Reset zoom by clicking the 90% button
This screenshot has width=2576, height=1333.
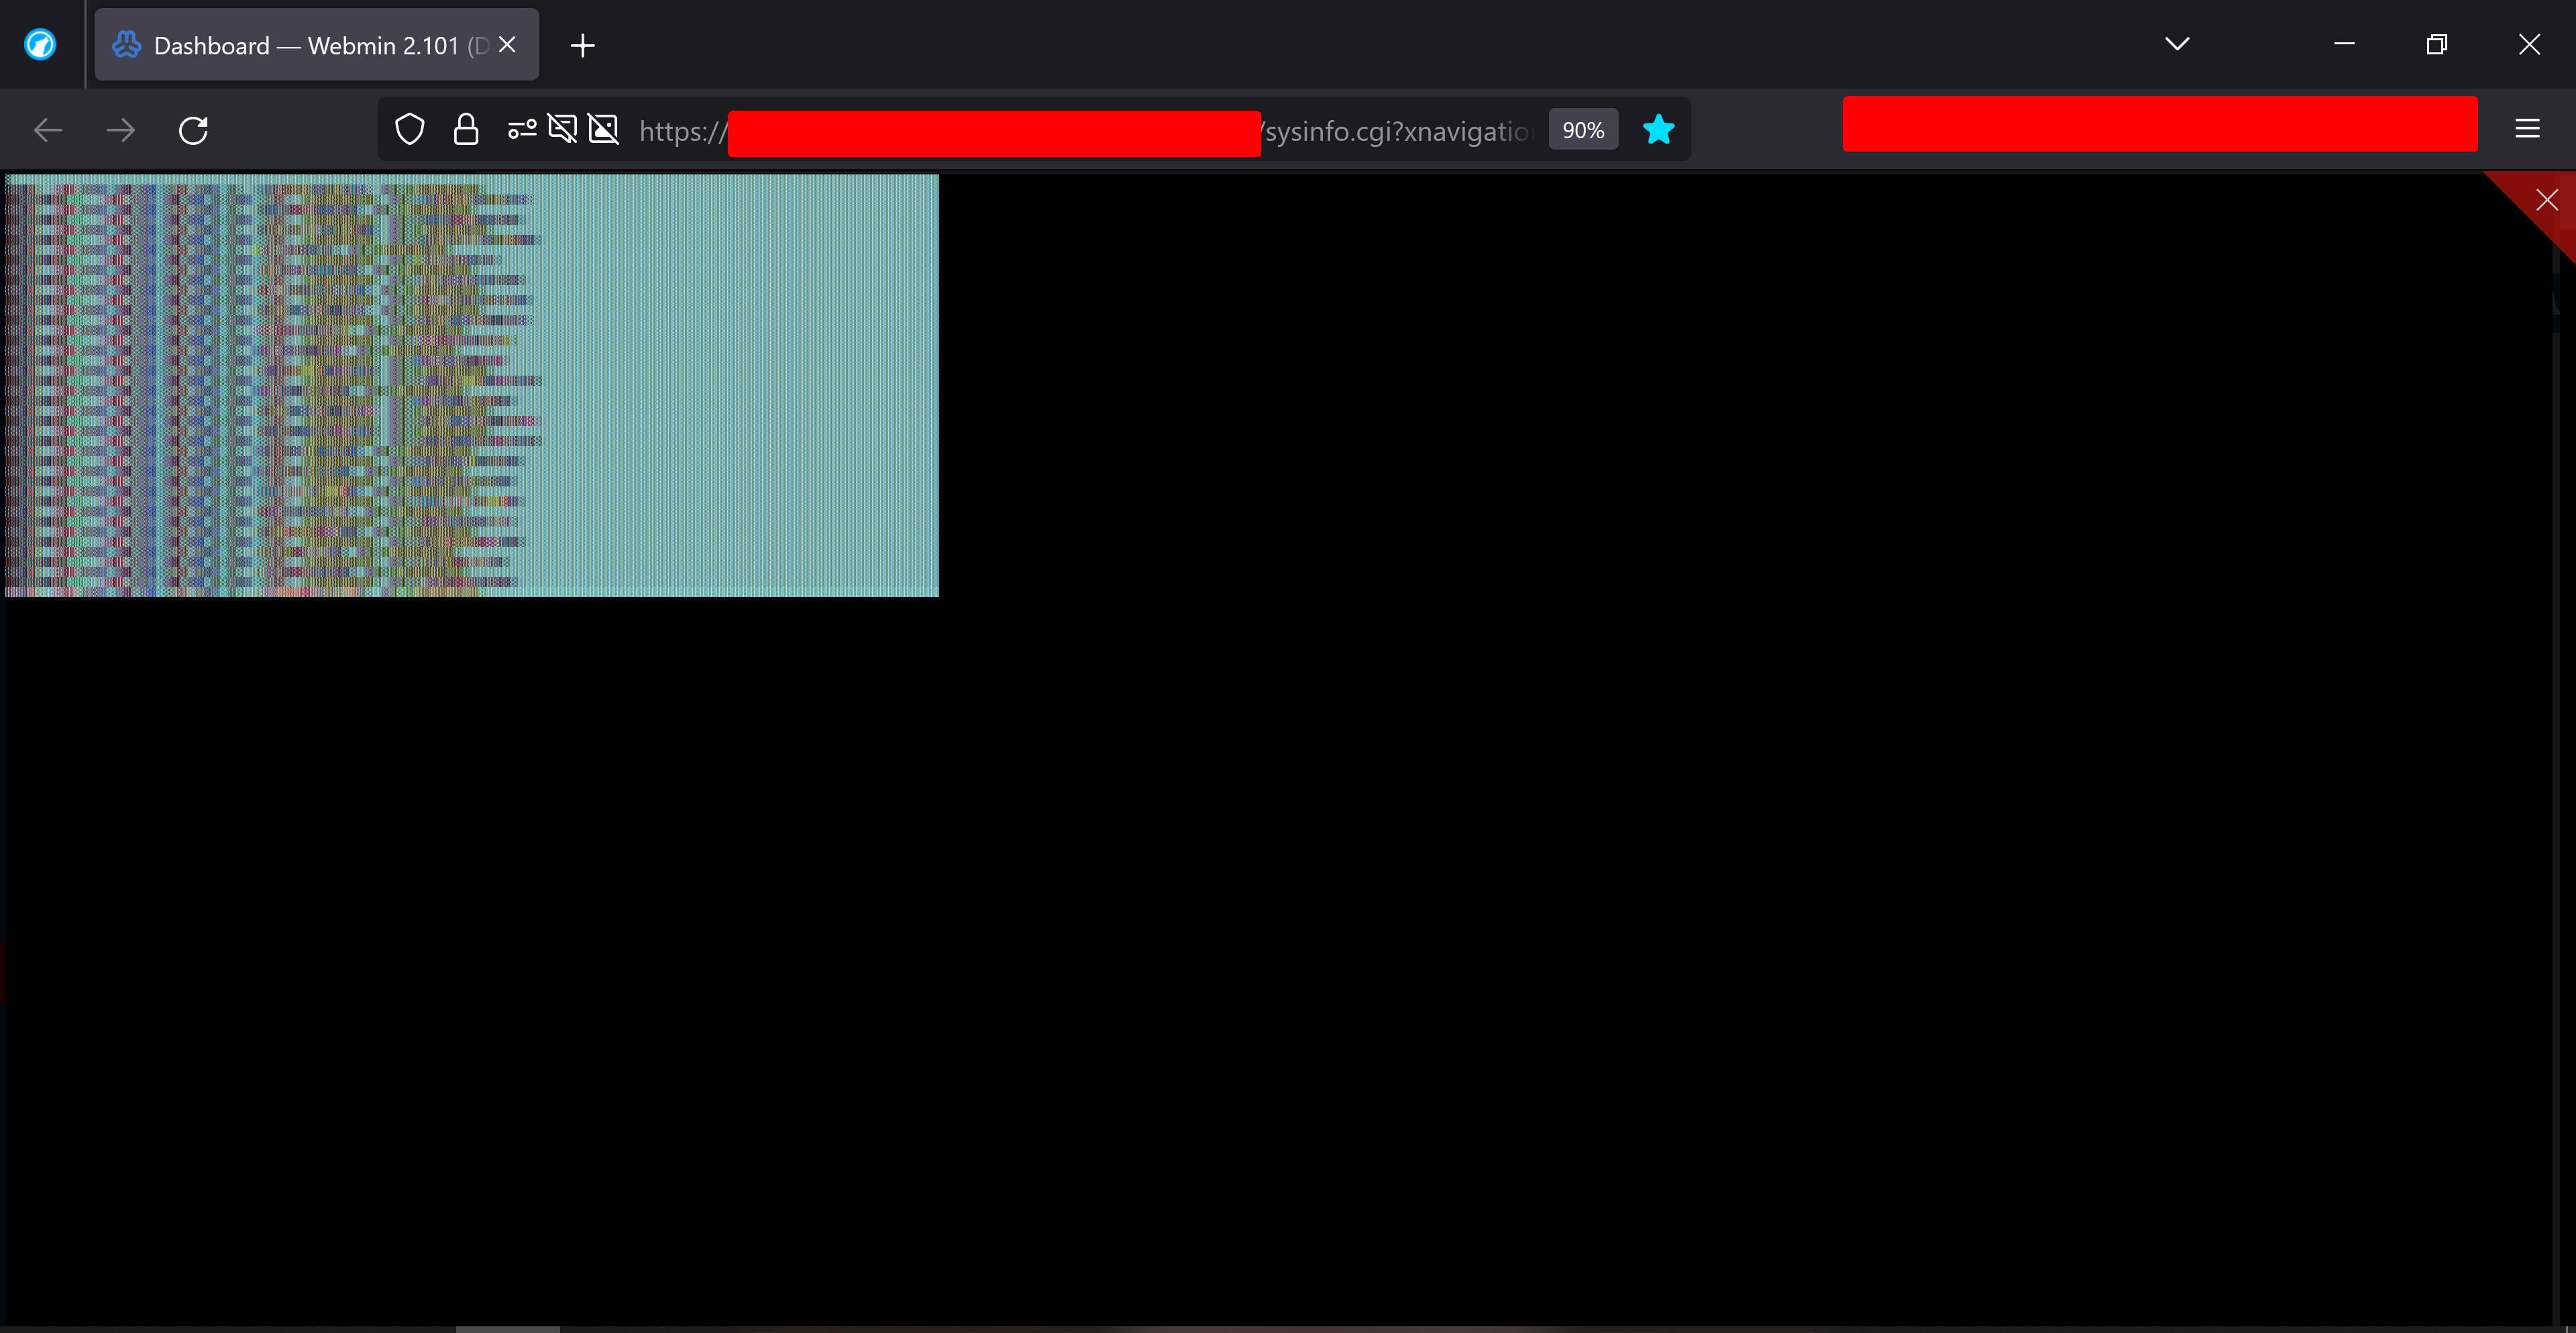click(x=1582, y=129)
